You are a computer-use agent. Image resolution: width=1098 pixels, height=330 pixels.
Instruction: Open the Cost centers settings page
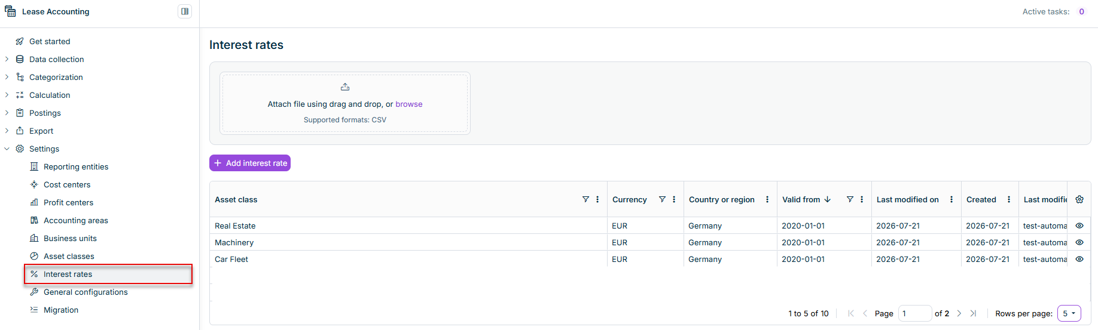coord(67,184)
